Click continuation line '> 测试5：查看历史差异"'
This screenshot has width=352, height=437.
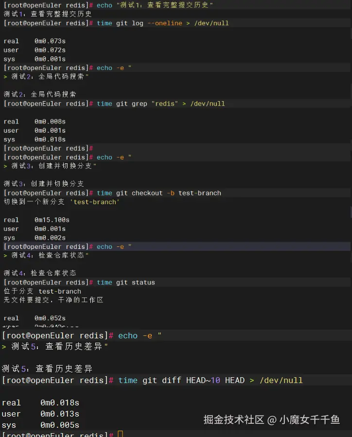54,347
